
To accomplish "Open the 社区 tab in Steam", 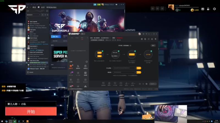I will pyautogui.click(x=43, y=7).
